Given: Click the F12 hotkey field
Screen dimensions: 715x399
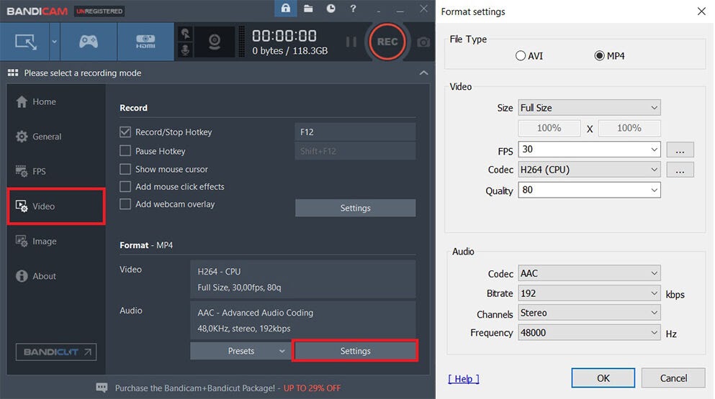Looking at the screenshot, I should [355, 132].
